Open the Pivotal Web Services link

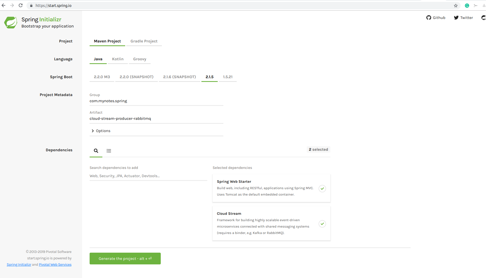tap(55, 265)
